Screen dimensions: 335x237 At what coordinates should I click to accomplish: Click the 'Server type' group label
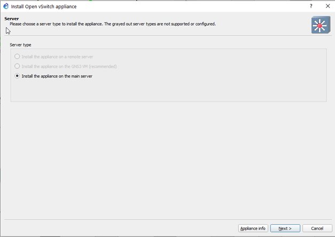[x=20, y=45]
